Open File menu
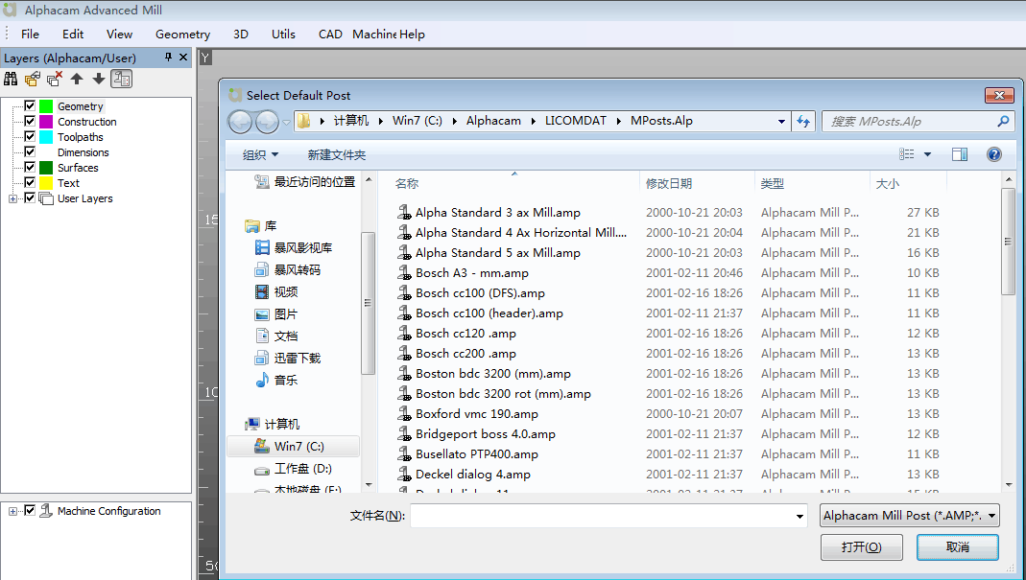The height and width of the screenshot is (580, 1026). tap(30, 34)
